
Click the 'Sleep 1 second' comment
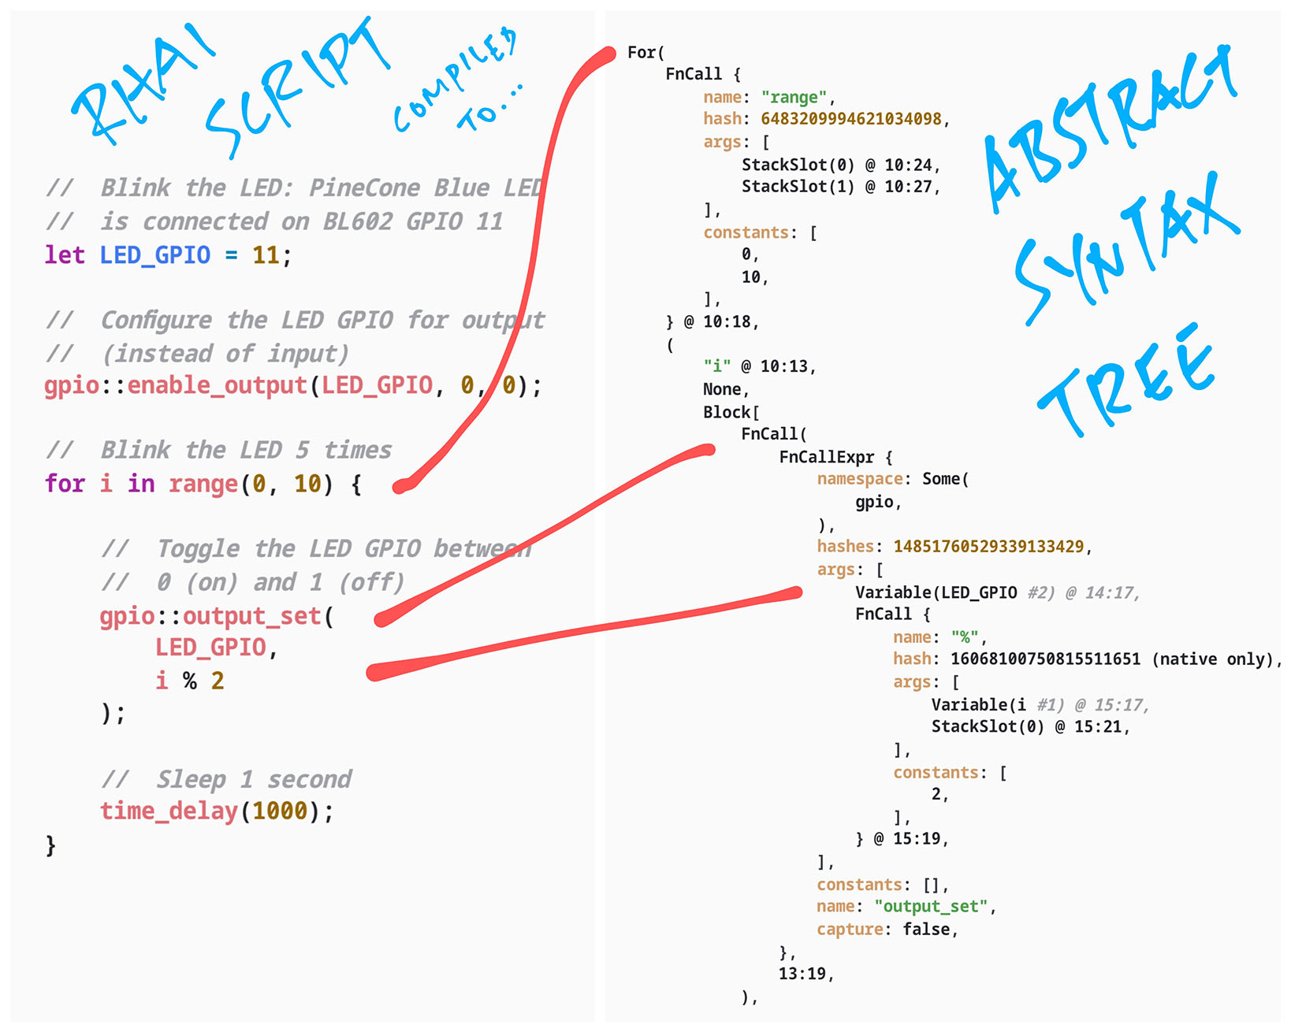pos(254,779)
